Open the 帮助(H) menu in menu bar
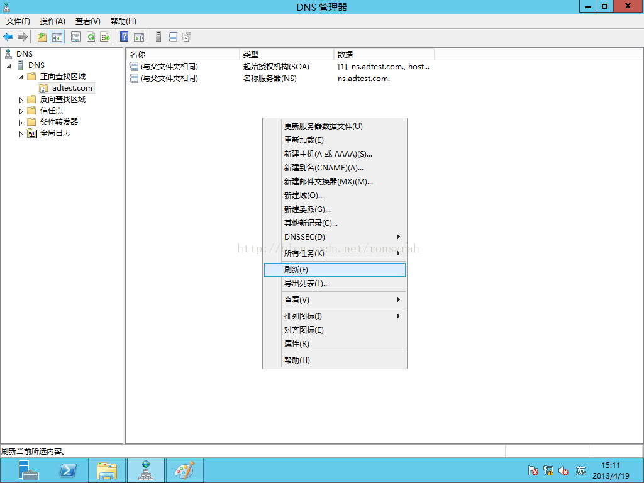The height and width of the screenshot is (483, 644). pyautogui.click(x=124, y=21)
